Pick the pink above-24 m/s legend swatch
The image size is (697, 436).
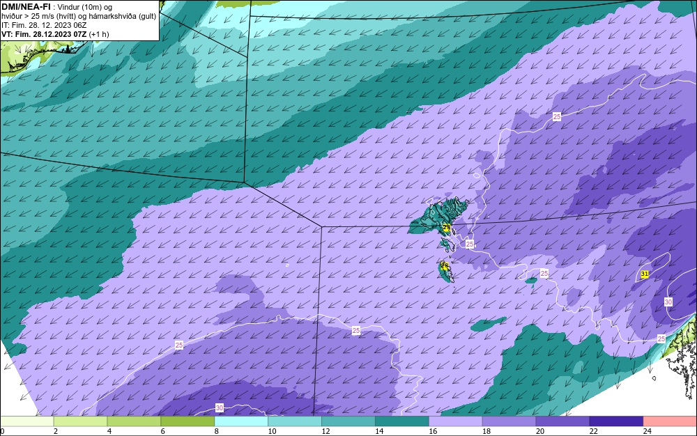(670, 421)
